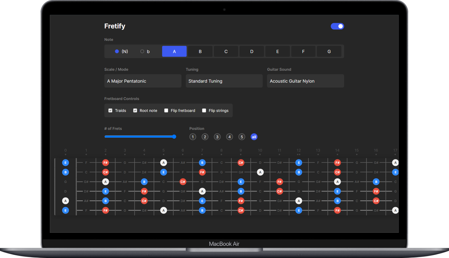
Task: Click the white A marker at fret 17 high string
Action: click(395, 163)
